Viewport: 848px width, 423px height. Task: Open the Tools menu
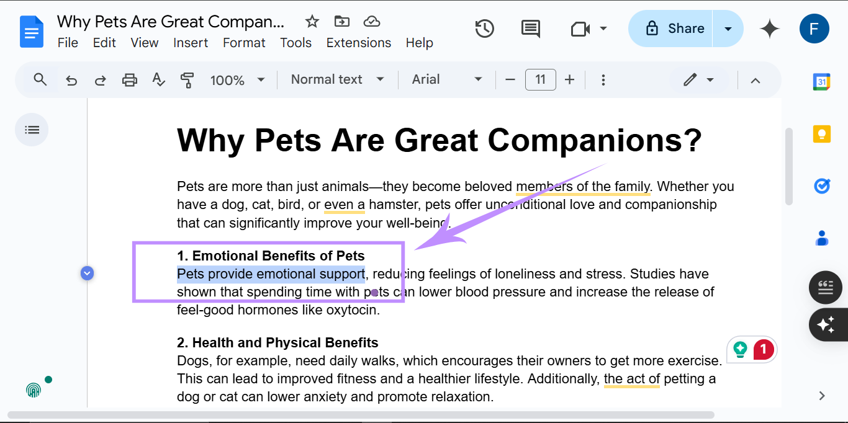[295, 43]
